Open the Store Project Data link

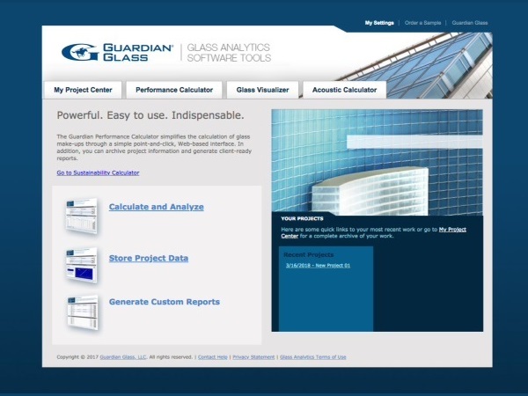[149, 258]
